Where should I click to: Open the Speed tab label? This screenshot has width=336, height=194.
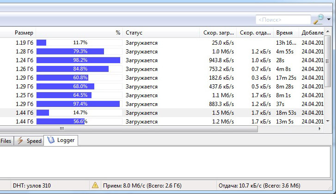34,141
